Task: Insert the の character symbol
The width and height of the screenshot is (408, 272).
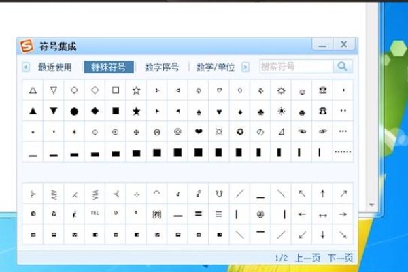Action: (x=260, y=131)
